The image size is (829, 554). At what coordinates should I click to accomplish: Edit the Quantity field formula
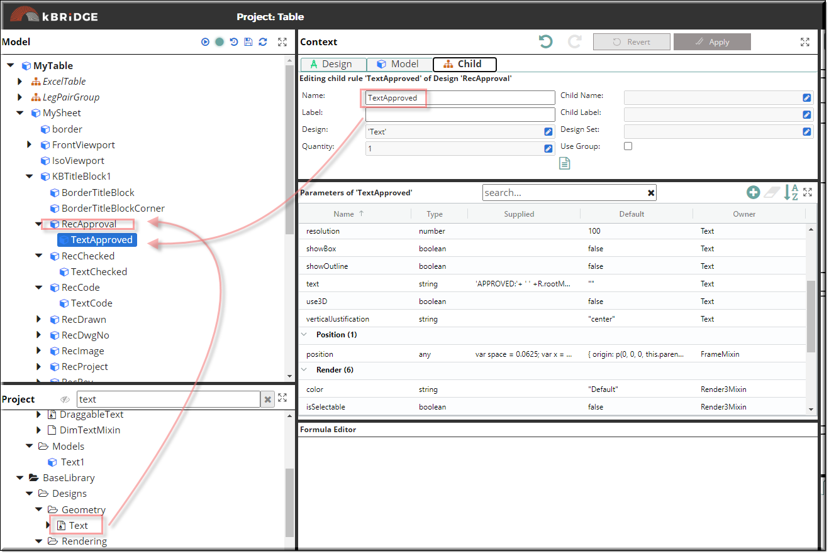tap(548, 149)
